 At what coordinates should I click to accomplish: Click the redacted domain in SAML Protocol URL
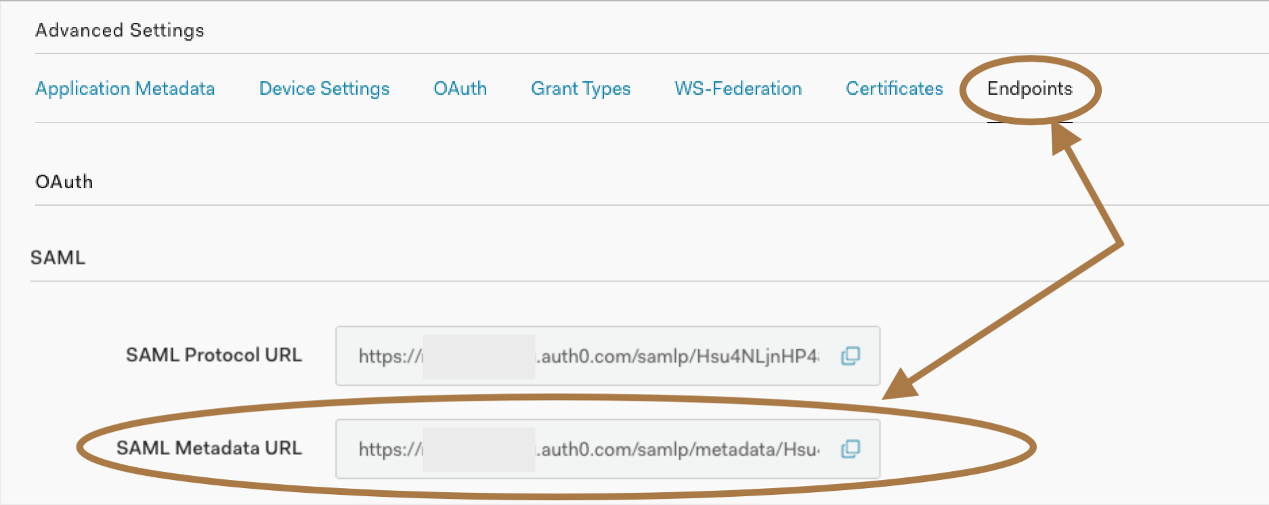(x=479, y=356)
